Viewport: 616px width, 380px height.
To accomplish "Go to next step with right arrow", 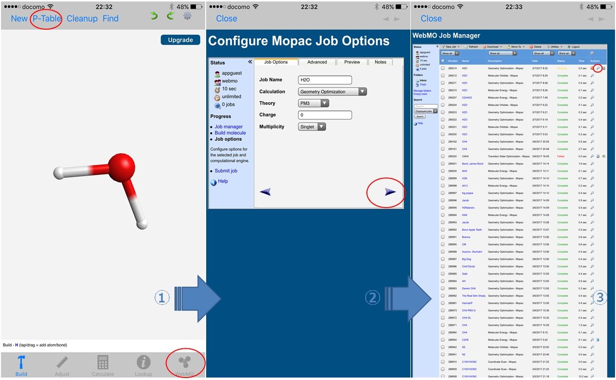I will (391, 192).
